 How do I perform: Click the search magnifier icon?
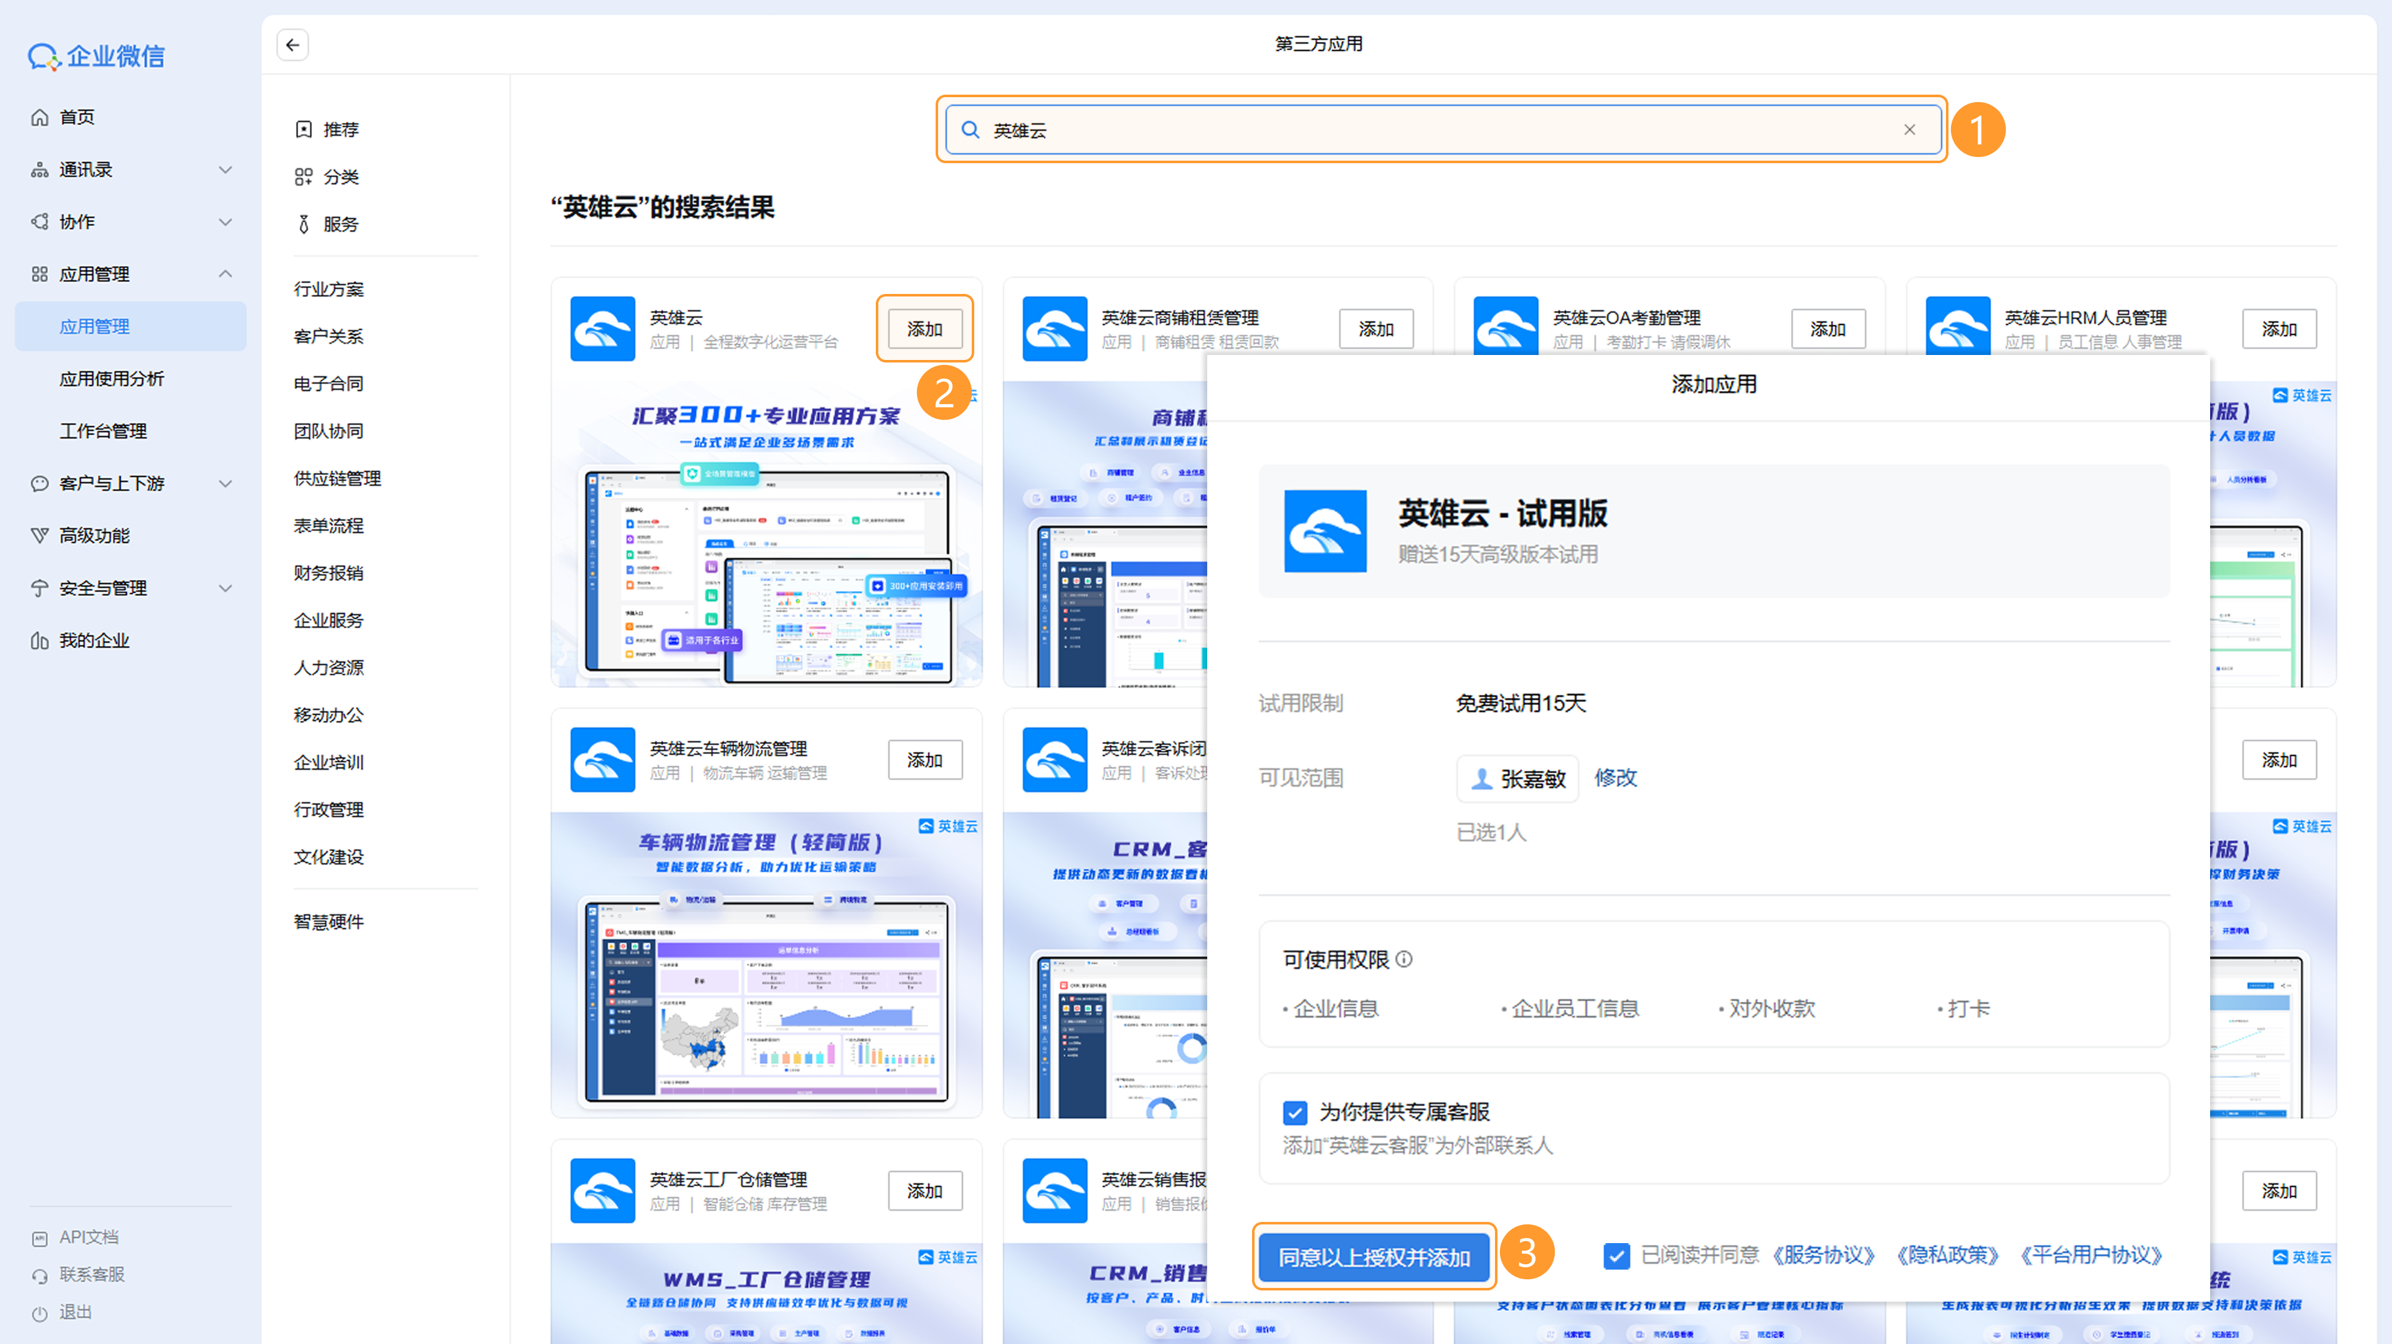click(969, 130)
